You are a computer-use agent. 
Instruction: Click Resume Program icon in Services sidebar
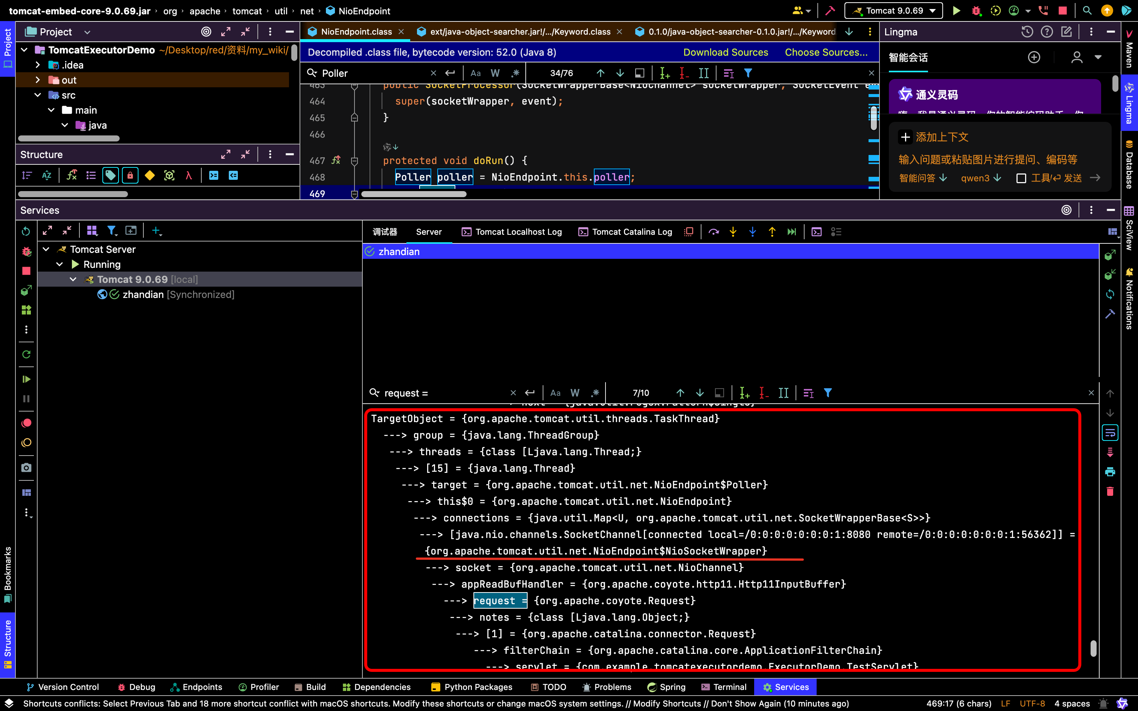pos(26,379)
